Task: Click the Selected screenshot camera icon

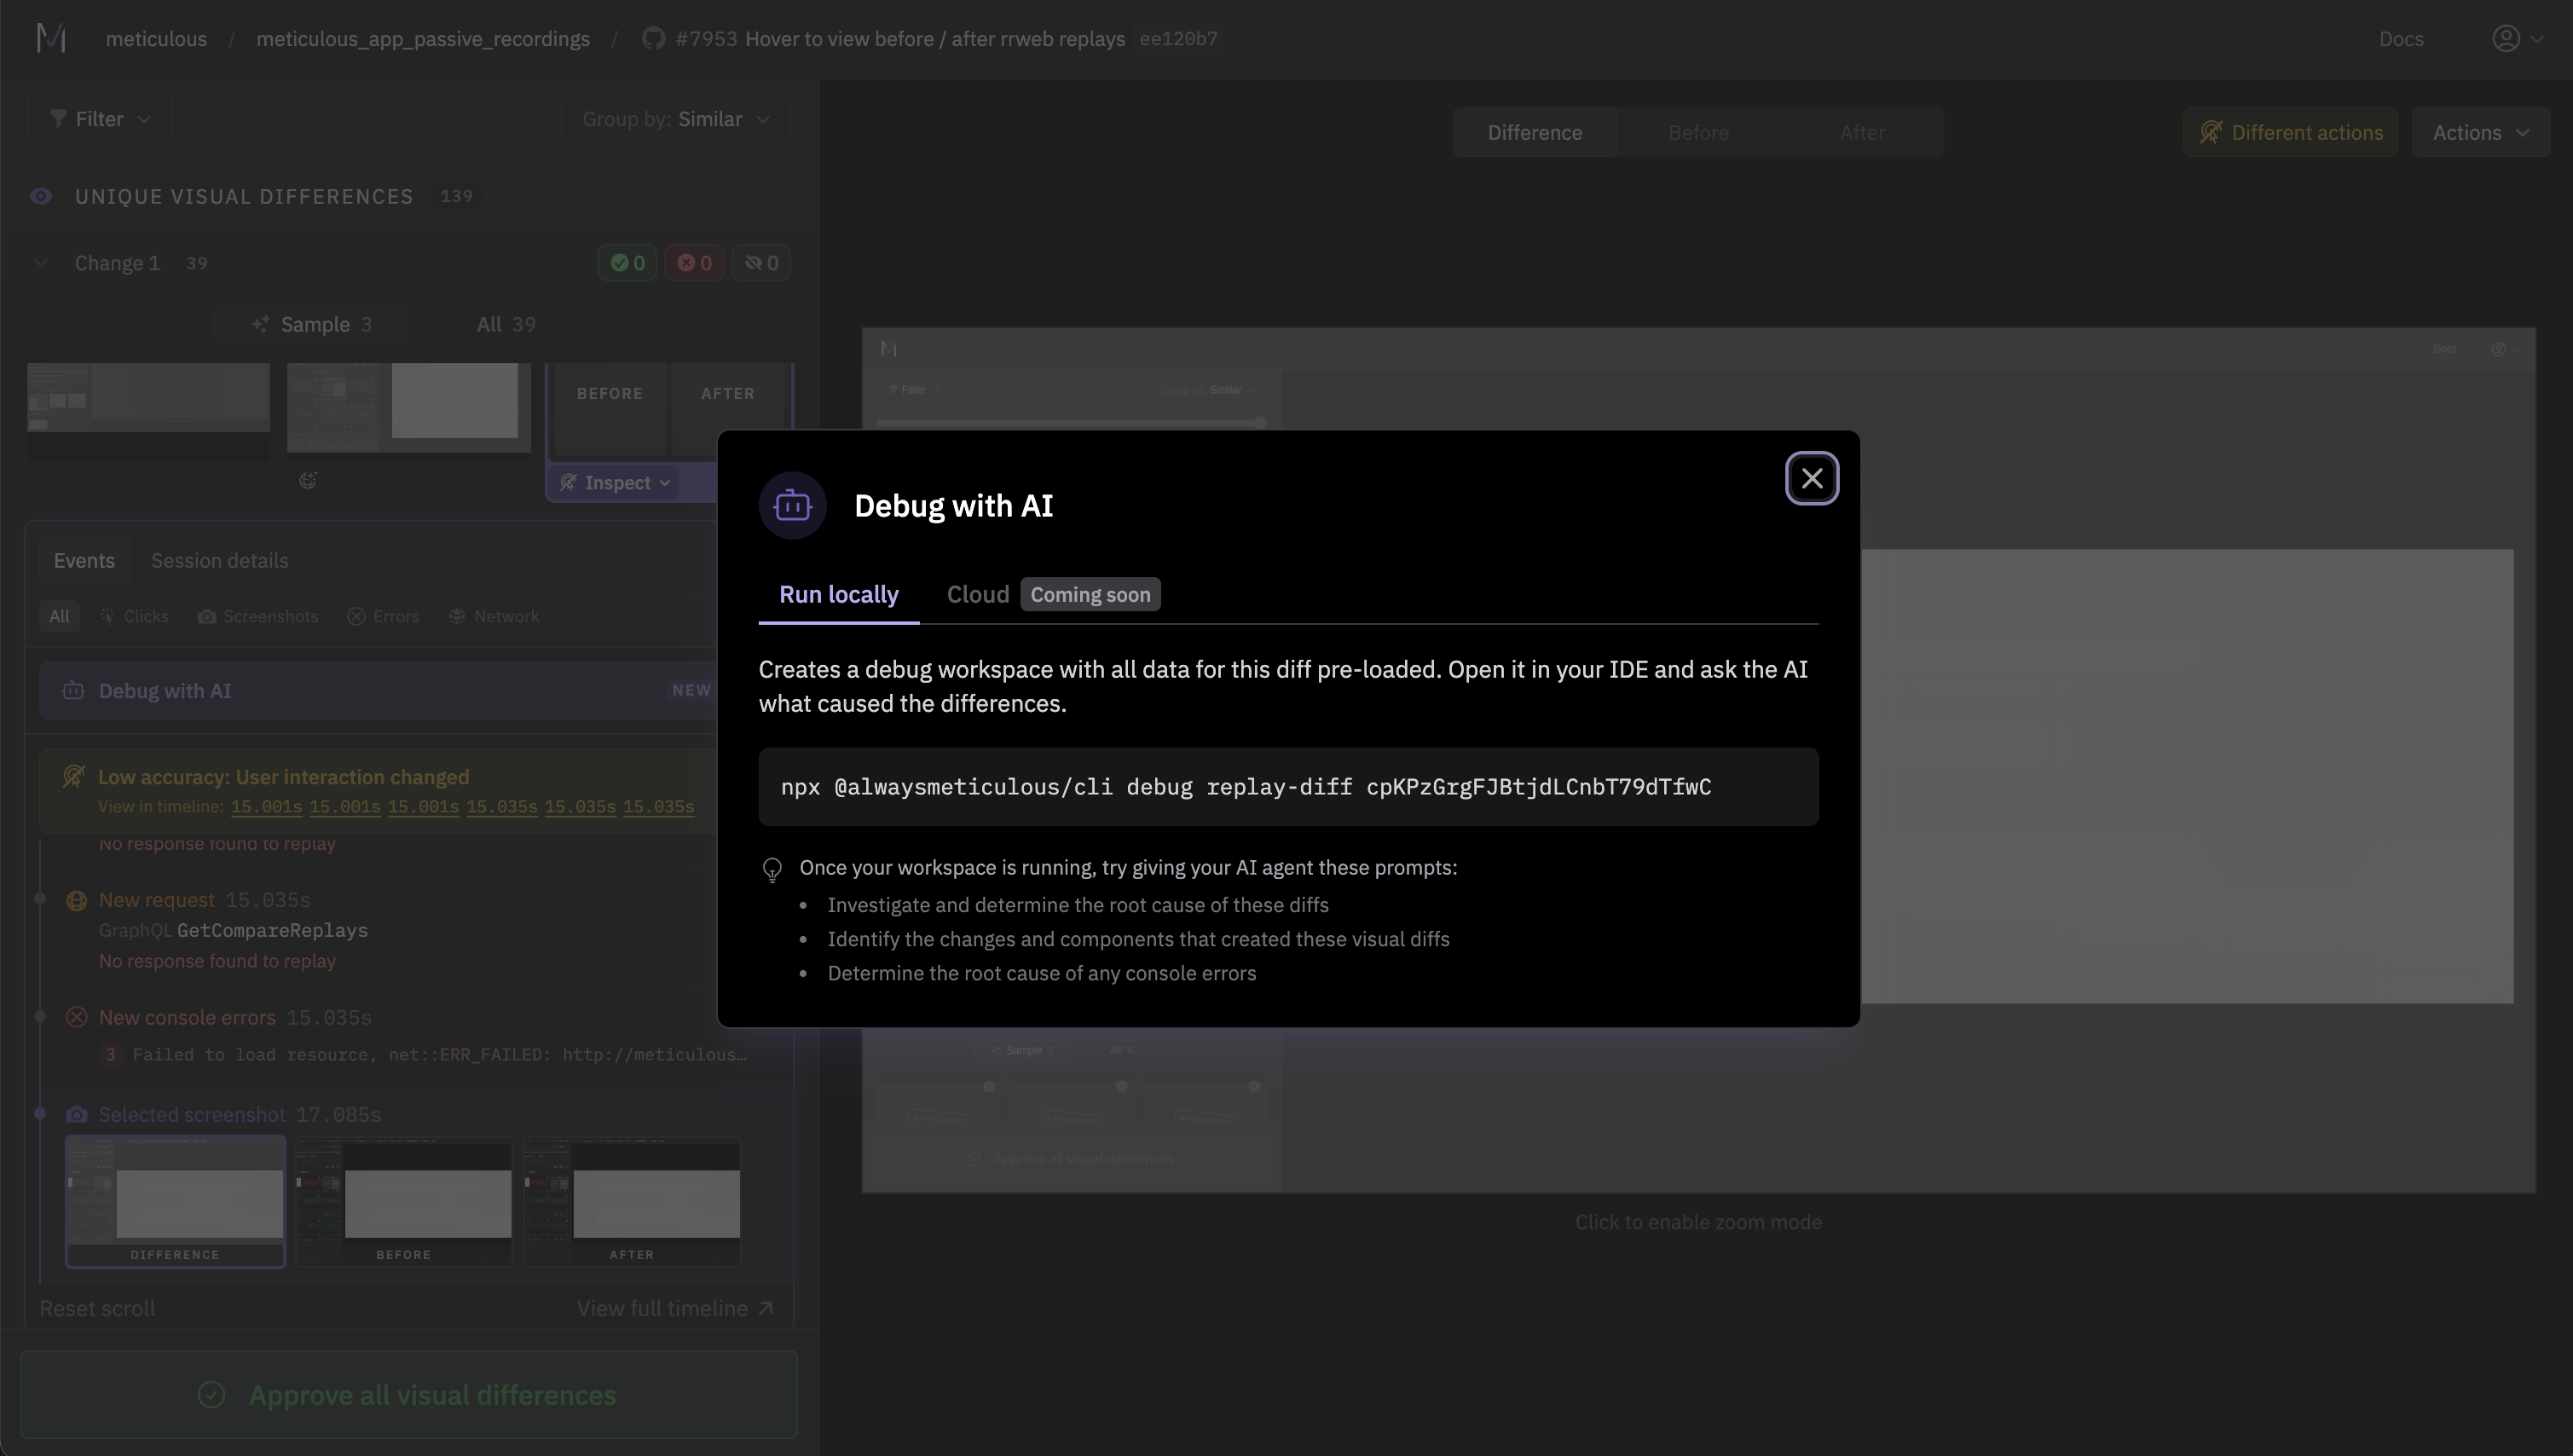Action: (x=76, y=1115)
